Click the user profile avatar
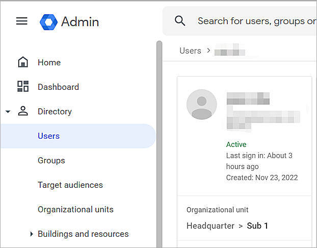The image size is (317, 248). click(x=202, y=104)
